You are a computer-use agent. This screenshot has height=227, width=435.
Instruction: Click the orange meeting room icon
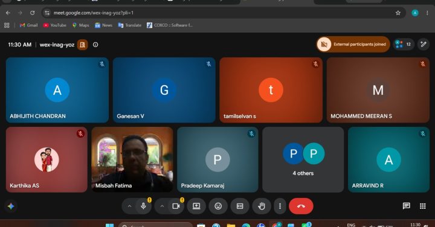(x=82, y=45)
